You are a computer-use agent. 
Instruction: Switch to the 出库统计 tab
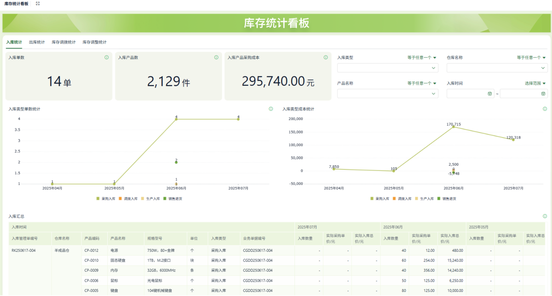tap(37, 42)
